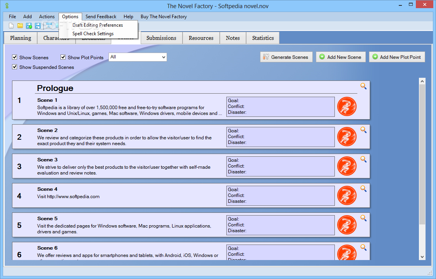The height and width of the screenshot is (279, 436).
Task: Click the magnifier icon for Scene 4
Action: pos(364,188)
